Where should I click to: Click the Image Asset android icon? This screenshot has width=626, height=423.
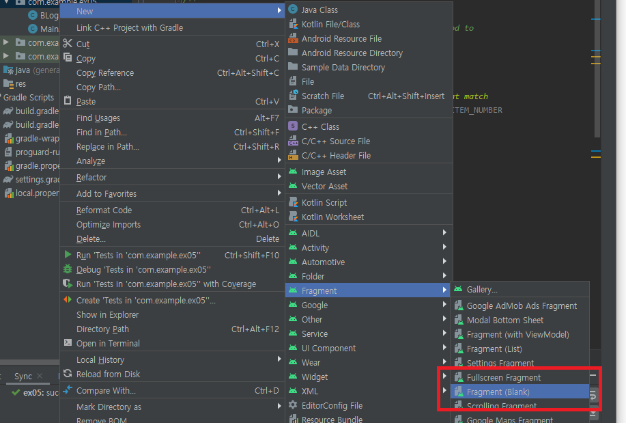[x=293, y=172]
